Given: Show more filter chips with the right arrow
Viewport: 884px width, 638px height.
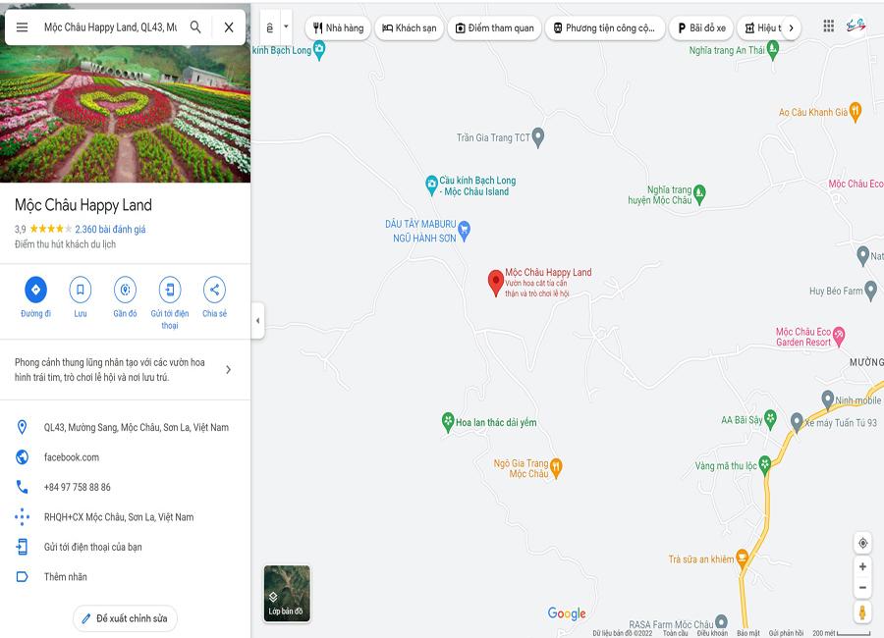Looking at the screenshot, I should [791, 27].
